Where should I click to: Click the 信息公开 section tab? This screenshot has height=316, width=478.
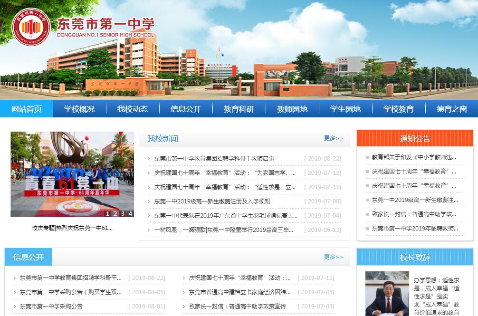tap(29, 257)
